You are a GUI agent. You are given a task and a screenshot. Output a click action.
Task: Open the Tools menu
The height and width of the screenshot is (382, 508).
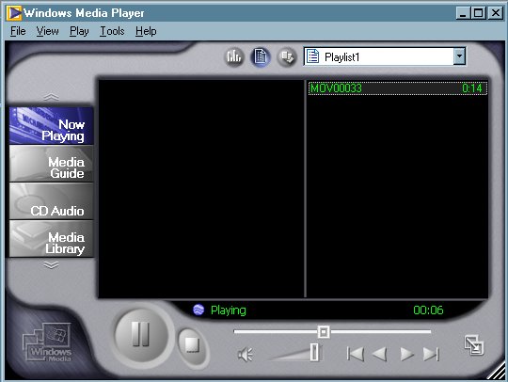point(112,31)
